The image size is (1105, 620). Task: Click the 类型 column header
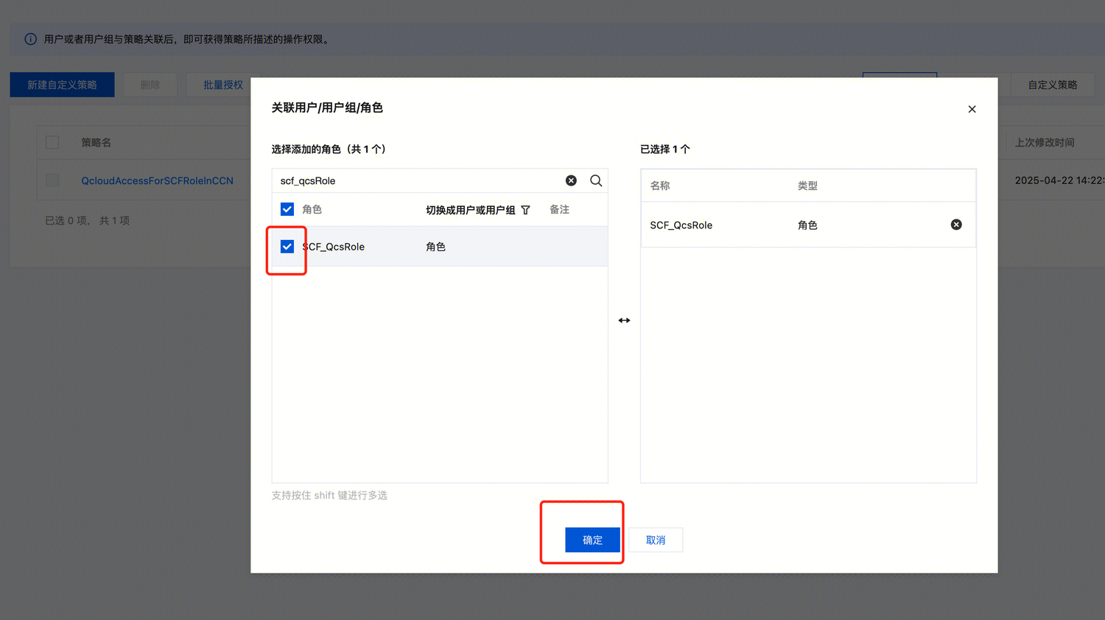pos(807,186)
